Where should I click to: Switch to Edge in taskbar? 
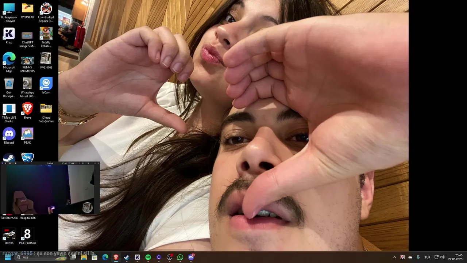point(105,257)
